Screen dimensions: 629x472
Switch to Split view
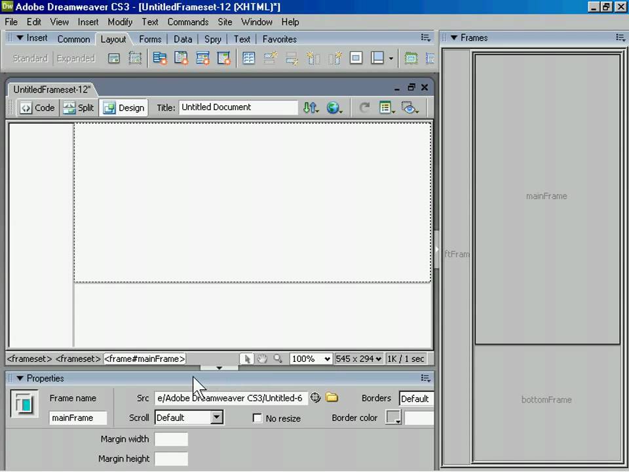[x=79, y=108]
